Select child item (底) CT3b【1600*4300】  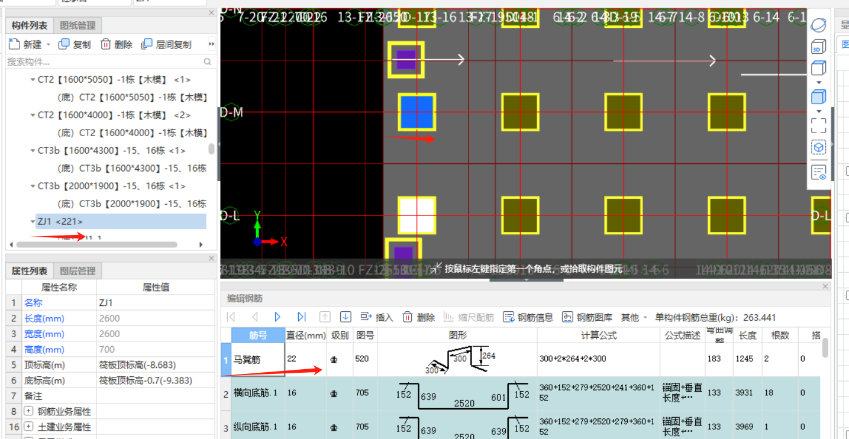pyautogui.click(x=132, y=168)
